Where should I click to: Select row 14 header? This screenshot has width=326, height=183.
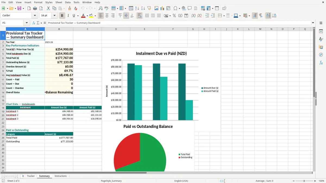pyautogui.click(x=3, y=92)
